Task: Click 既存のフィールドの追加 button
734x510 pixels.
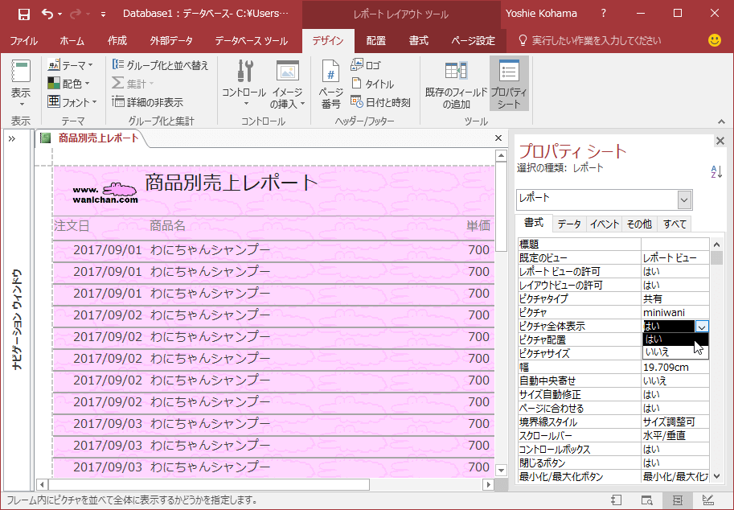Action: click(x=456, y=84)
